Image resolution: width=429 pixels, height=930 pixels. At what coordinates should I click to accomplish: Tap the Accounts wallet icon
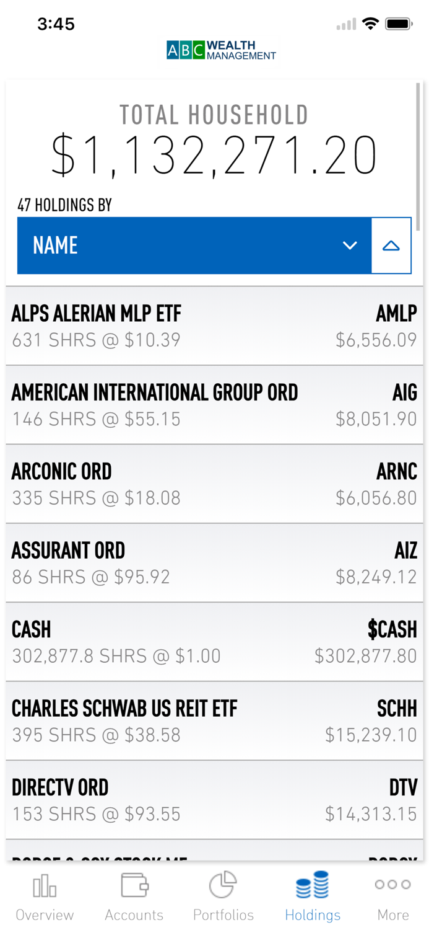click(134, 885)
